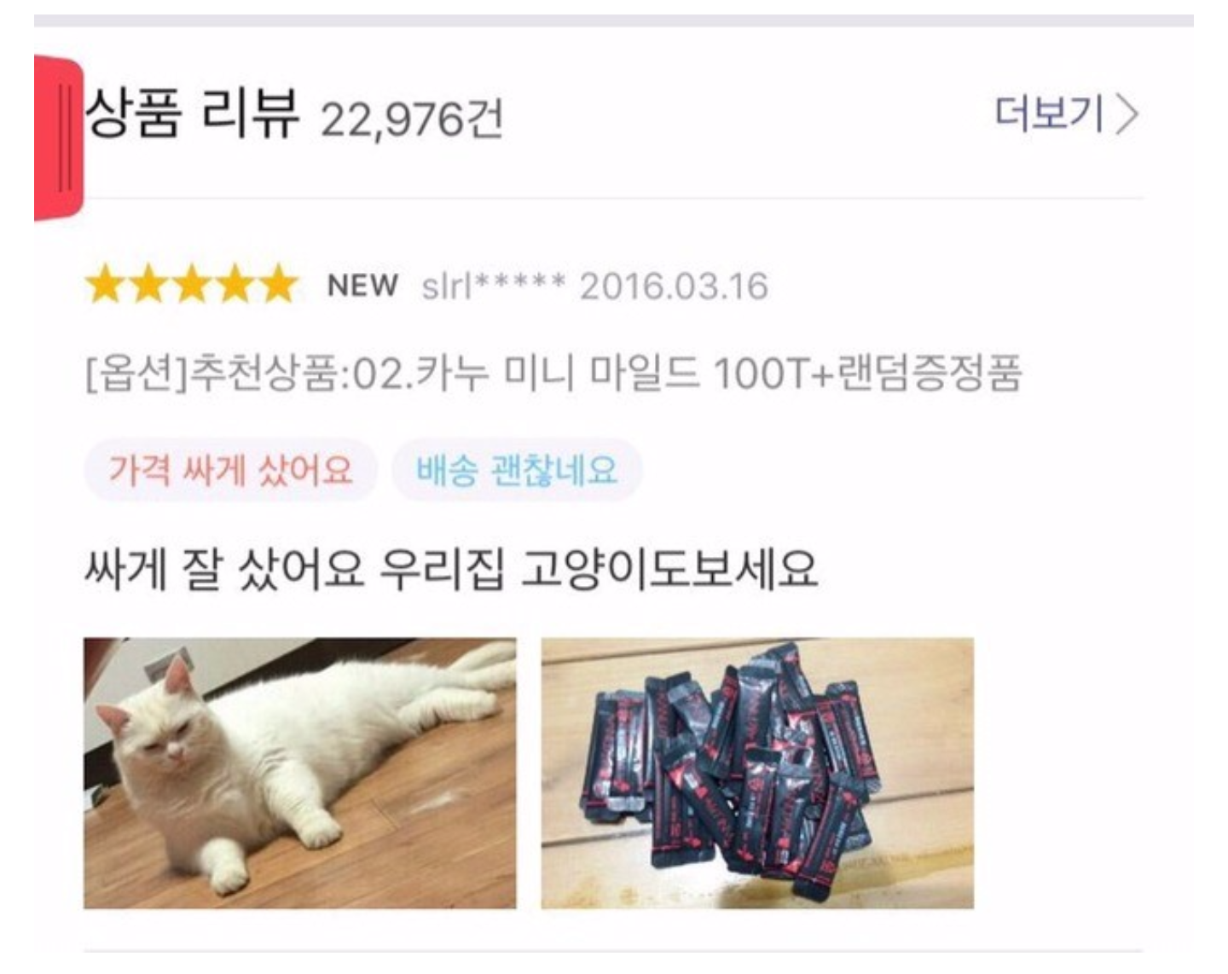Viewport: 1228px width, 974px height.
Task: Click the 22,976건 review count
Action: click(x=412, y=119)
